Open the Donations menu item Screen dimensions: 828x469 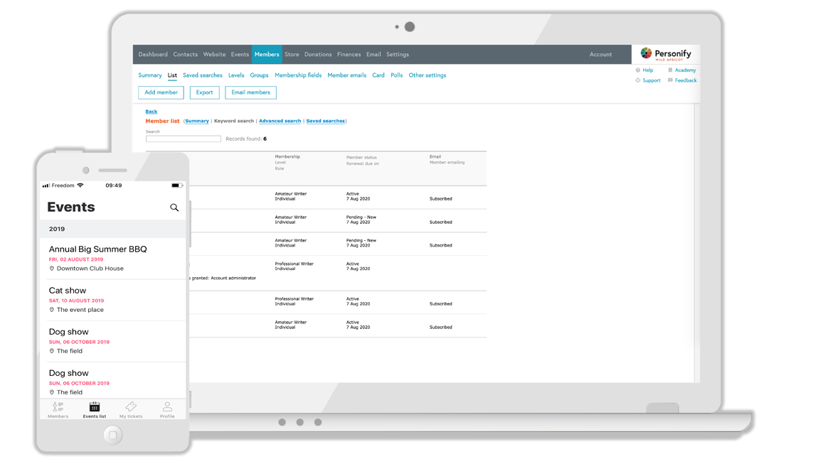point(318,54)
